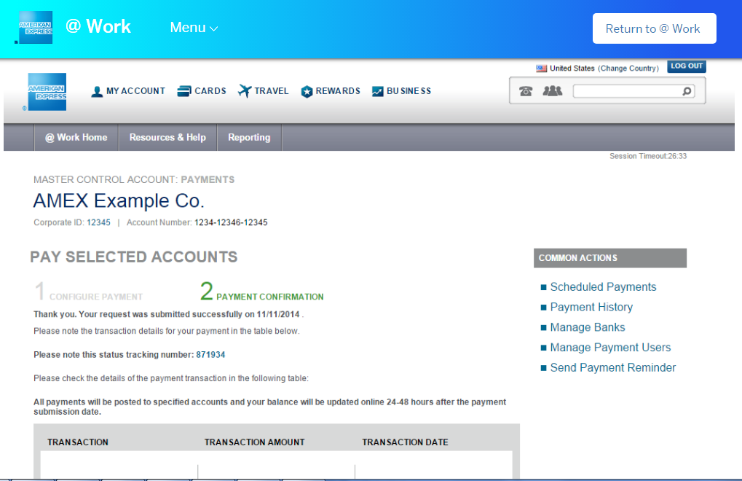The width and height of the screenshot is (742, 481).
Task: Open the Payment History link
Action: 591,308
